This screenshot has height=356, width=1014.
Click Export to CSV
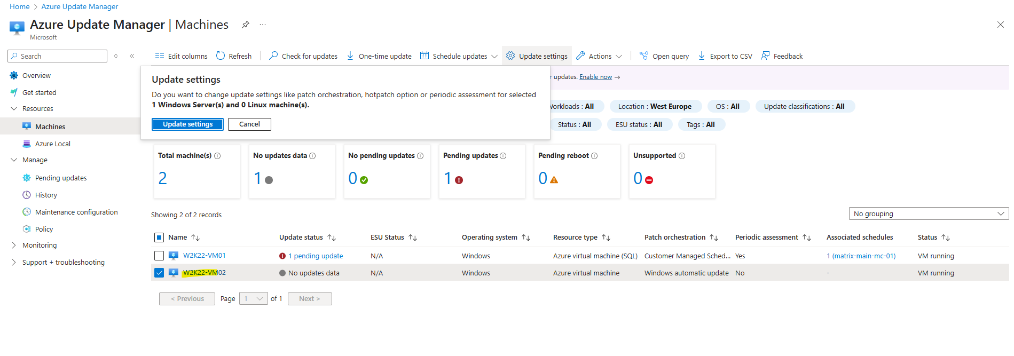(725, 56)
